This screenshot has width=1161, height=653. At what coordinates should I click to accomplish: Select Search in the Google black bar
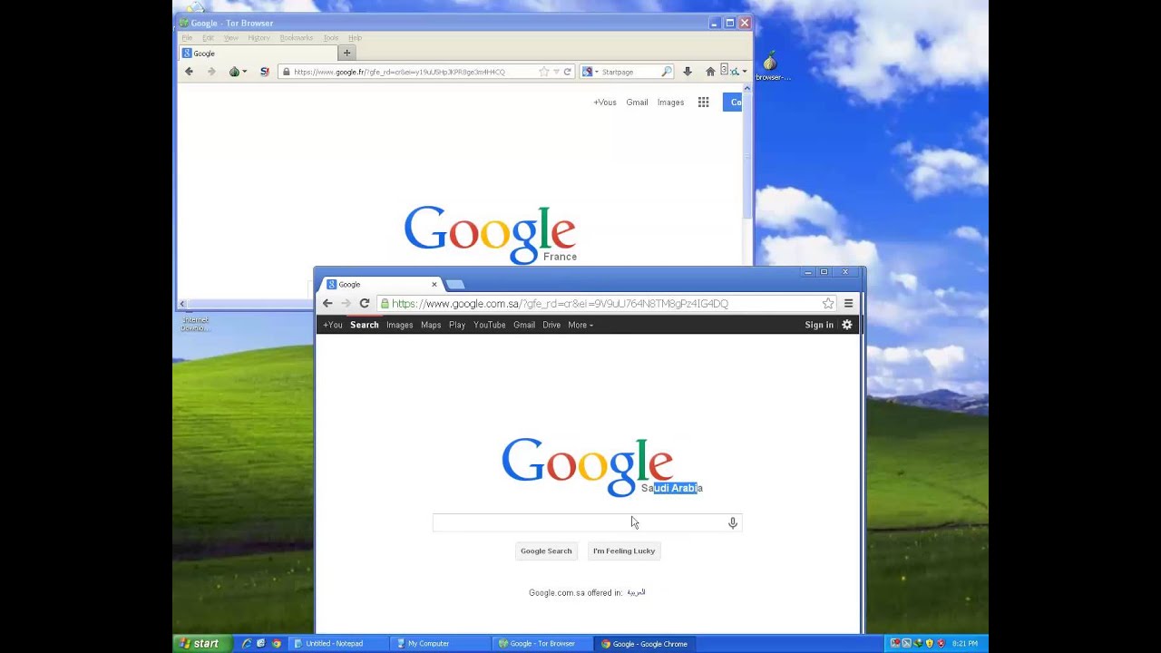tap(365, 325)
